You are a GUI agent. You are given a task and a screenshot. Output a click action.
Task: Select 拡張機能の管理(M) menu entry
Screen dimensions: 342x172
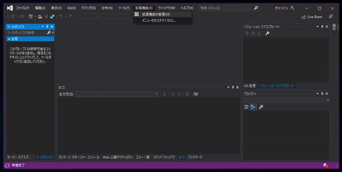[x=162, y=14]
